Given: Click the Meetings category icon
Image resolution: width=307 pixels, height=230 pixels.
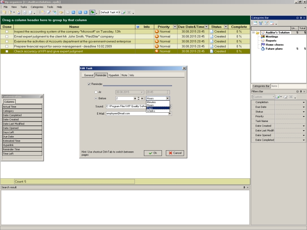Looking at the screenshot, I should 262,36.
